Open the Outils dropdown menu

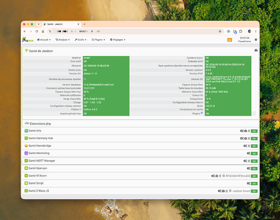click(x=81, y=40)
